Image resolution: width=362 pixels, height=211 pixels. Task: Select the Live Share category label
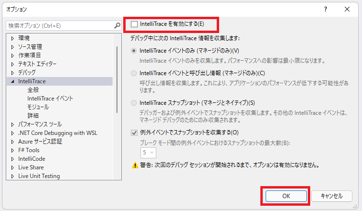(x=31, y=167)
